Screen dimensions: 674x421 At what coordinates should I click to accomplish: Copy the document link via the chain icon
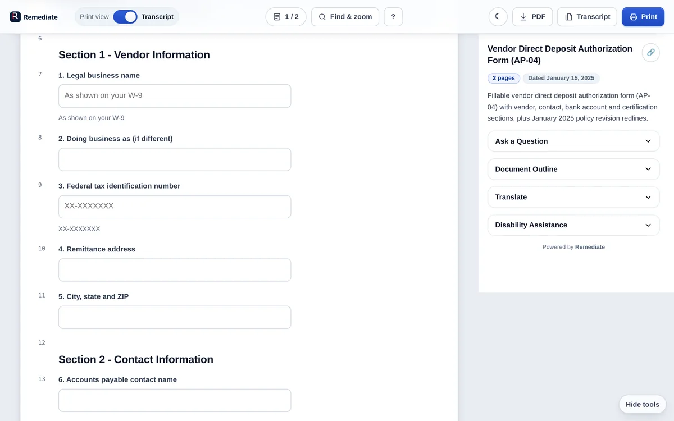click(650, 52)
